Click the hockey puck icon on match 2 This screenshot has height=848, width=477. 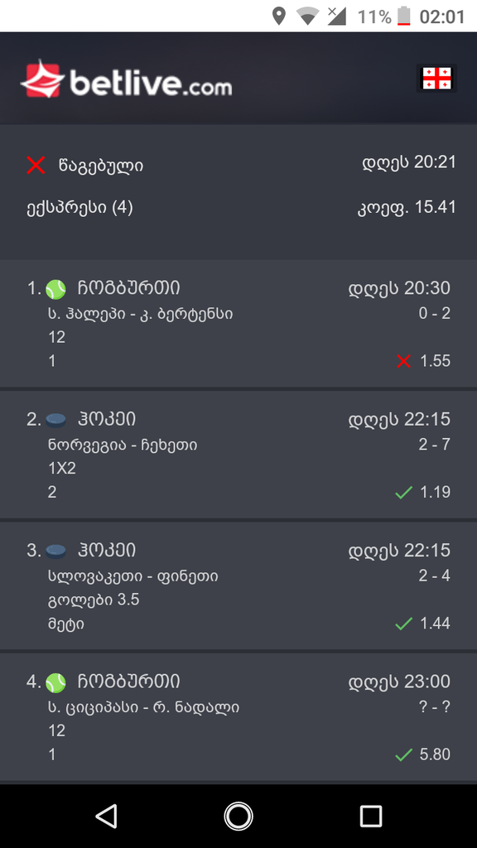(55, 419)
